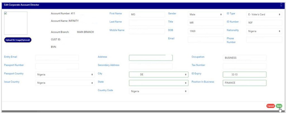Focus the ID Expiry date field
The image size is (286, 113).
244,75
